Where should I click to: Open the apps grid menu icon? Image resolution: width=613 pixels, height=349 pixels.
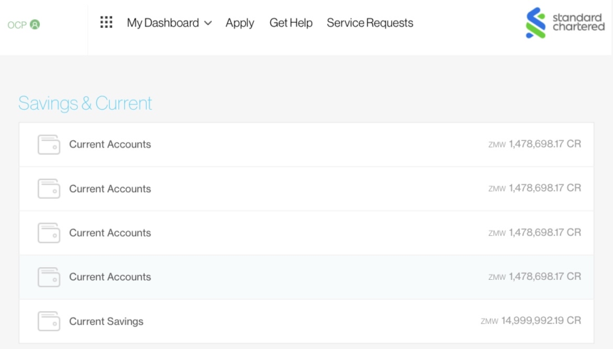(106, 22)
